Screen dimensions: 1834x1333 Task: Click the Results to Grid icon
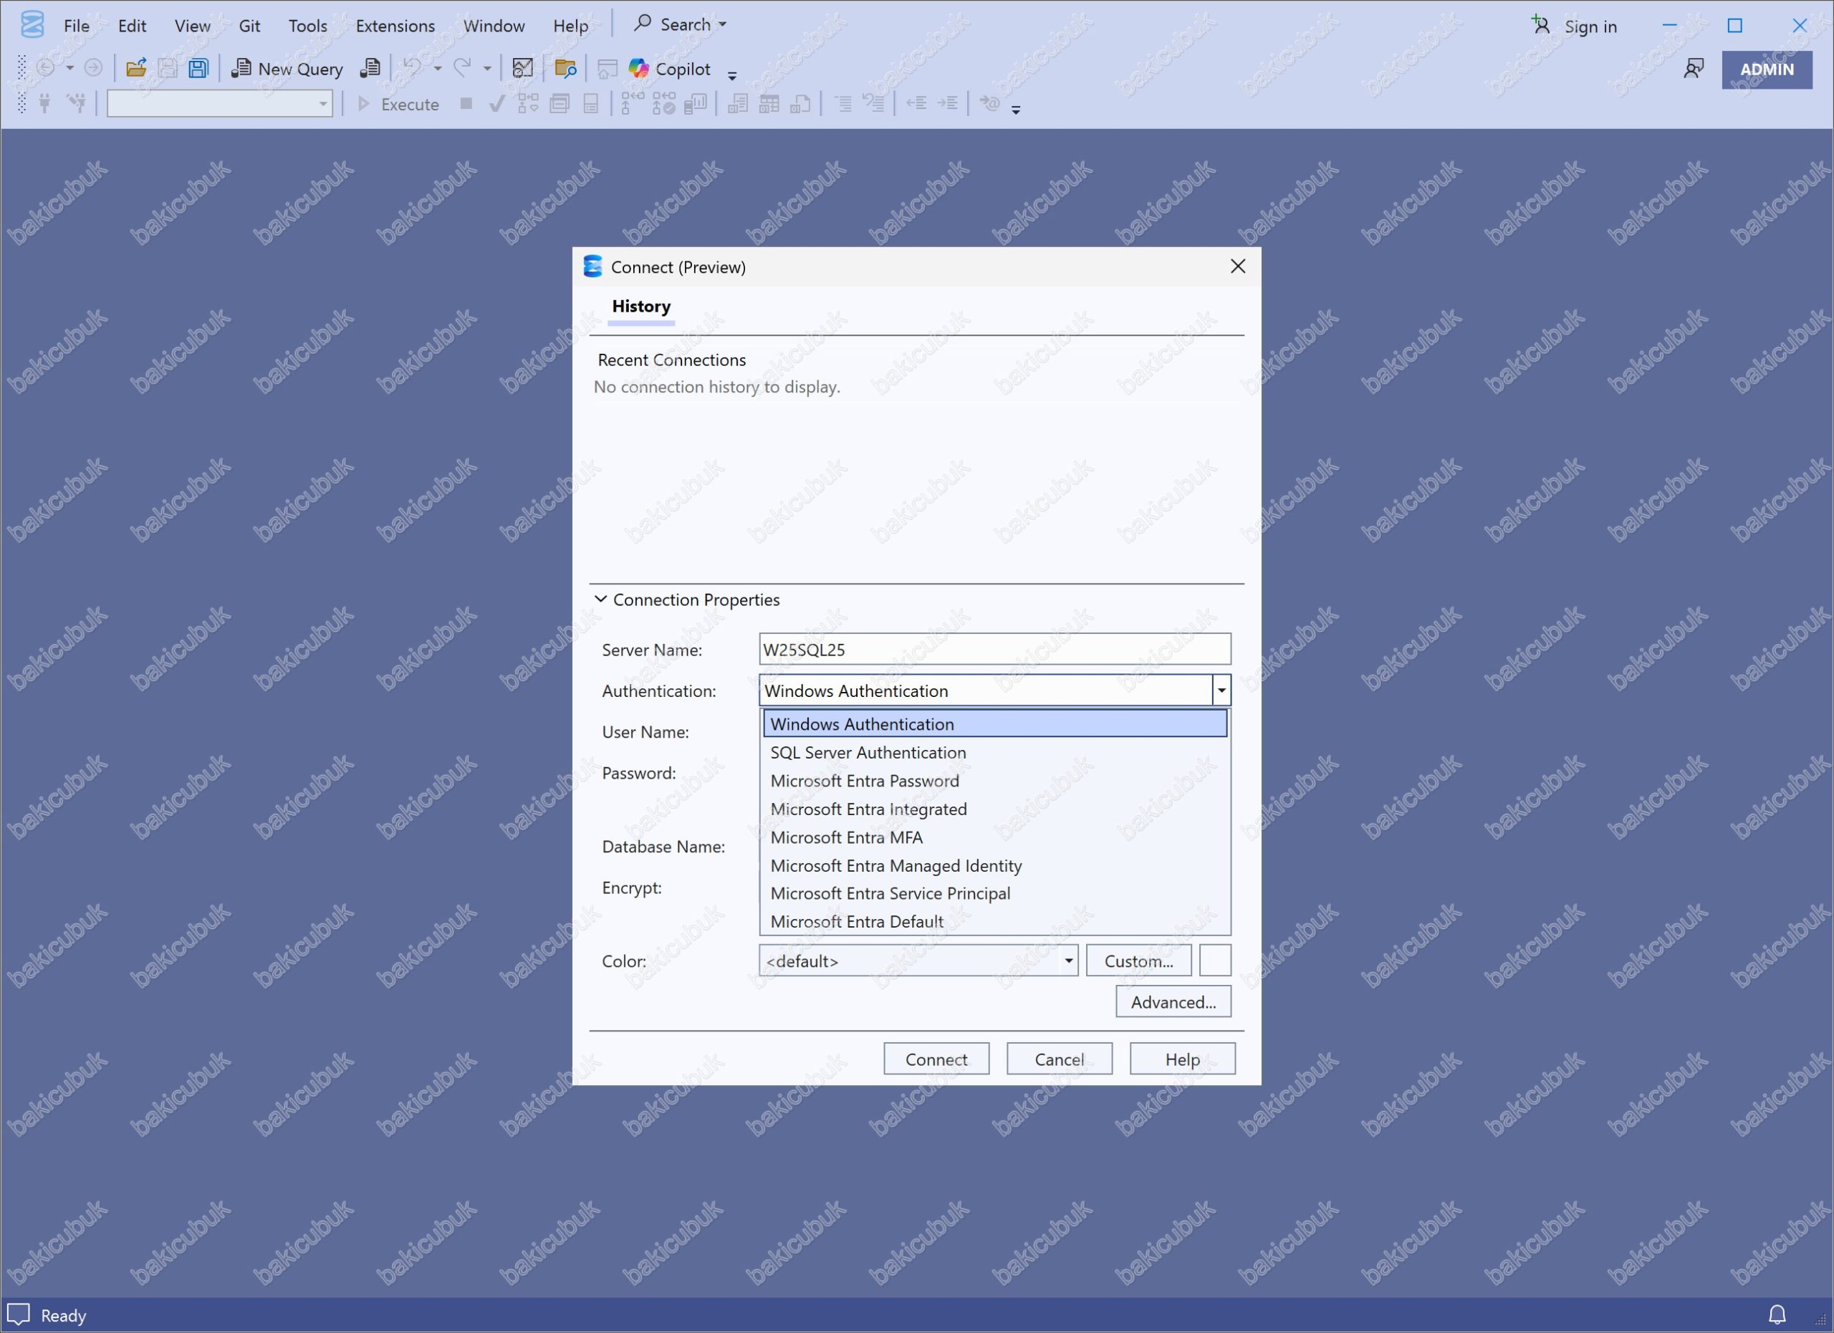(x=769, y=103)
